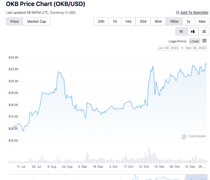Select the 7d time range
Viewport: 210px width, 180px height.
pyautogui.click(x=115, y=21)
